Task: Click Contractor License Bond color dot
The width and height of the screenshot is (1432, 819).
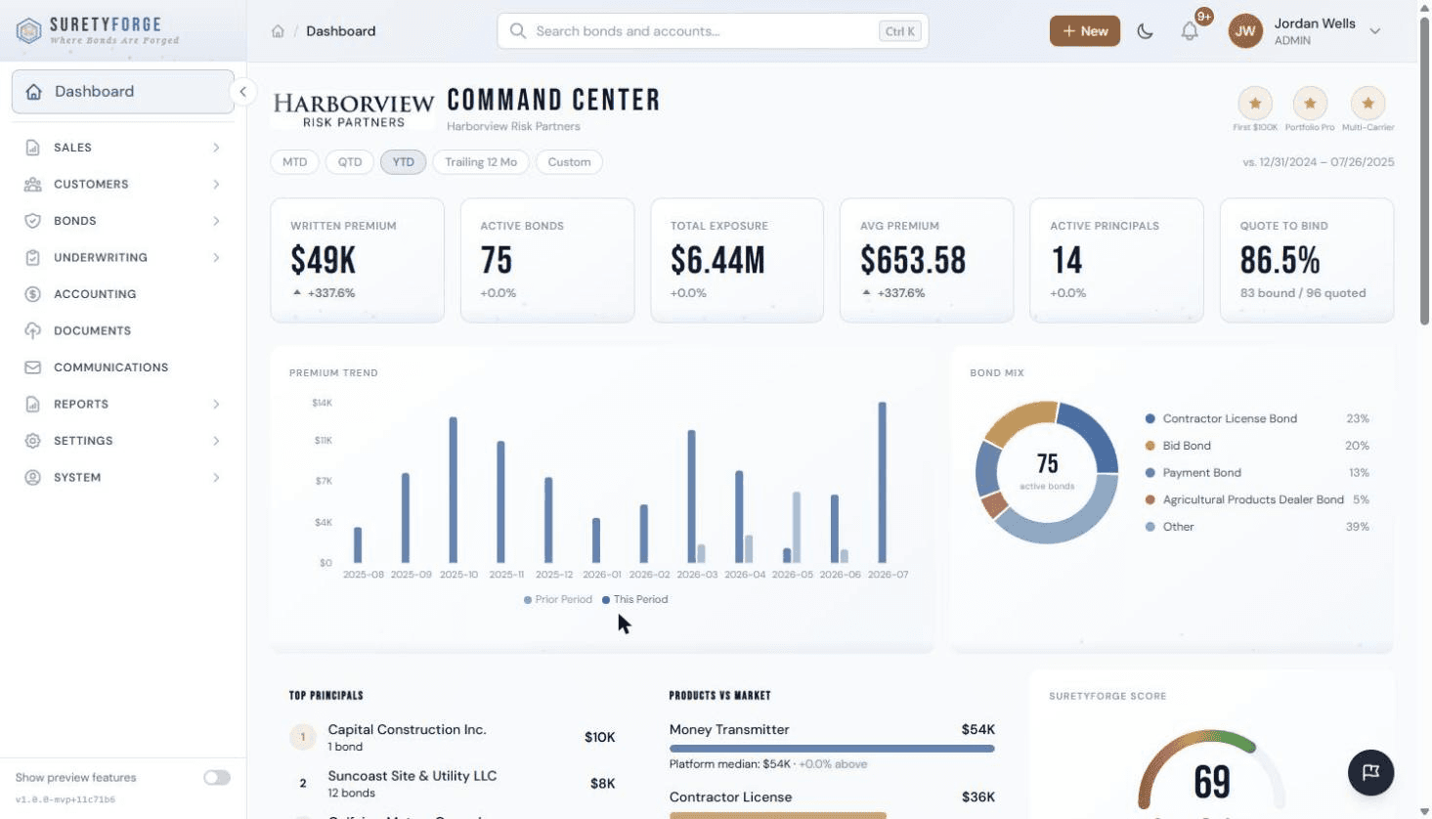Action: point(1150,418)
